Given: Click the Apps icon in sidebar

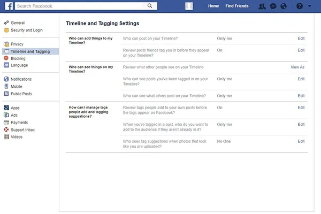Looking at the screenshot, I should (6, 108).
